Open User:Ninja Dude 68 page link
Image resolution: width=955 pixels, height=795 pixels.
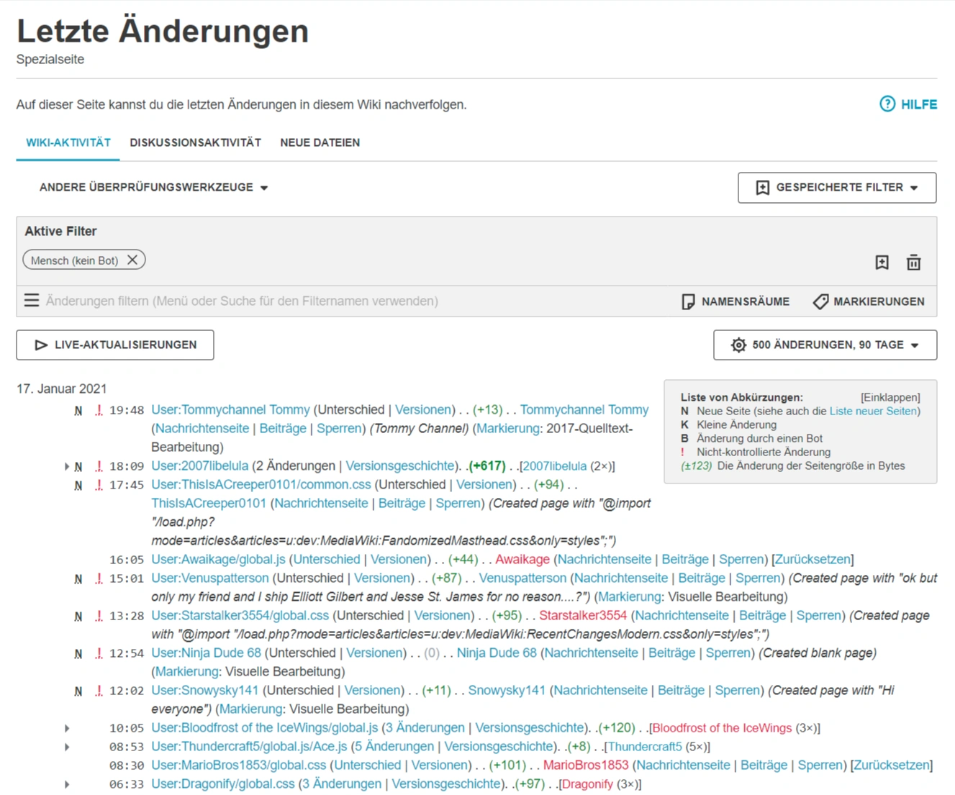[x=206, y=653]
